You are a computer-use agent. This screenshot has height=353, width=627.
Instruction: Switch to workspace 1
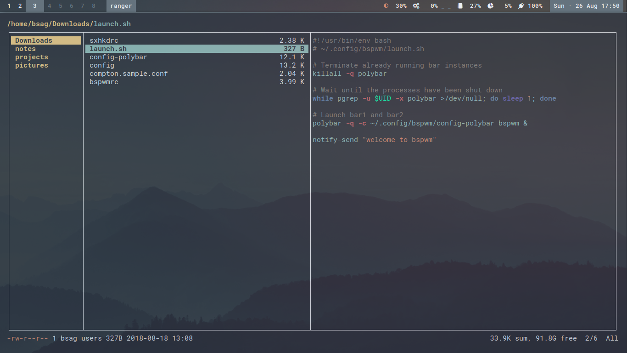coord(9,6)
